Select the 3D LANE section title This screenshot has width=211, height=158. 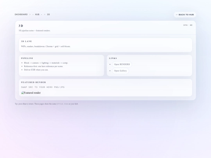click(x=27, y=41)
